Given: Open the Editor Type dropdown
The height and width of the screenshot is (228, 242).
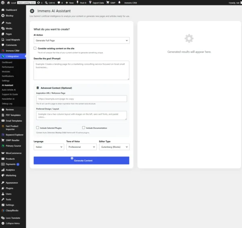Looking at the screenshot, I should point(114,147).
